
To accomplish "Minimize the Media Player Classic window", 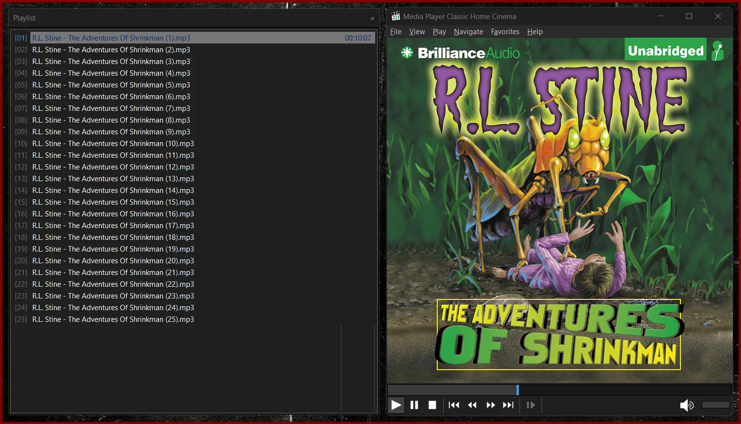I will tap(661, 16).
